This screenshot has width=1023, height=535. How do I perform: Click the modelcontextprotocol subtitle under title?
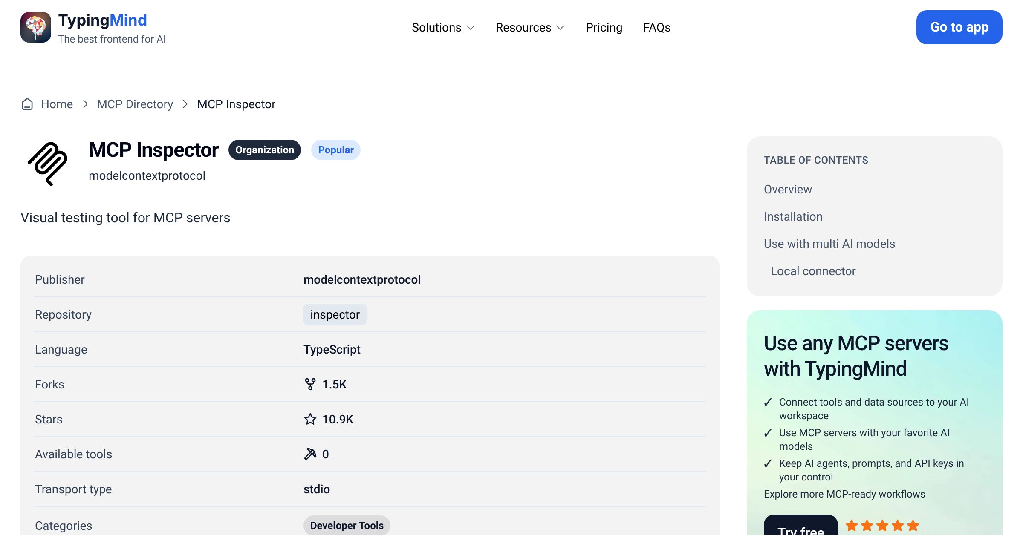[147, 175]
